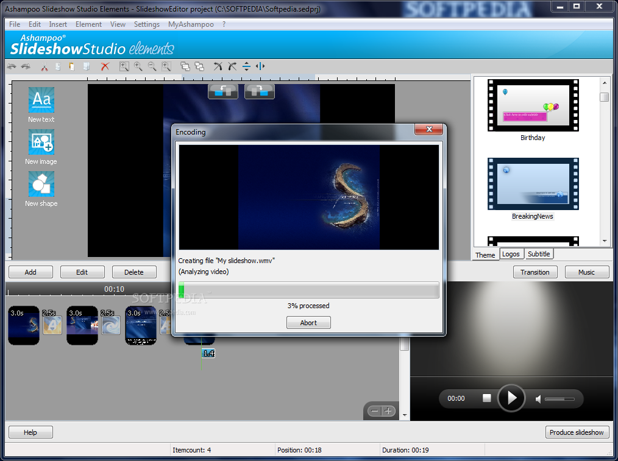Screen dimensions: 618x461
Task: Click the Abort button in Encoding dialog
Action: (308, 322)
